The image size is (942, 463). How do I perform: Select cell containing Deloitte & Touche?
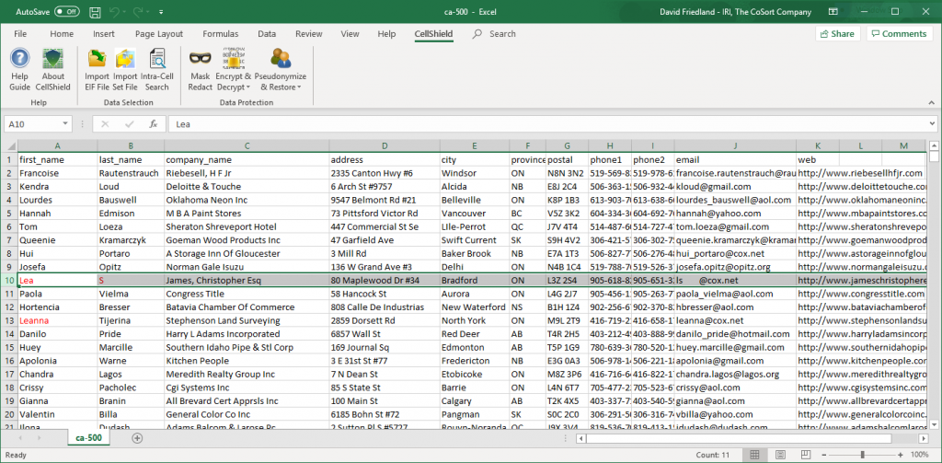pos(247,187)
